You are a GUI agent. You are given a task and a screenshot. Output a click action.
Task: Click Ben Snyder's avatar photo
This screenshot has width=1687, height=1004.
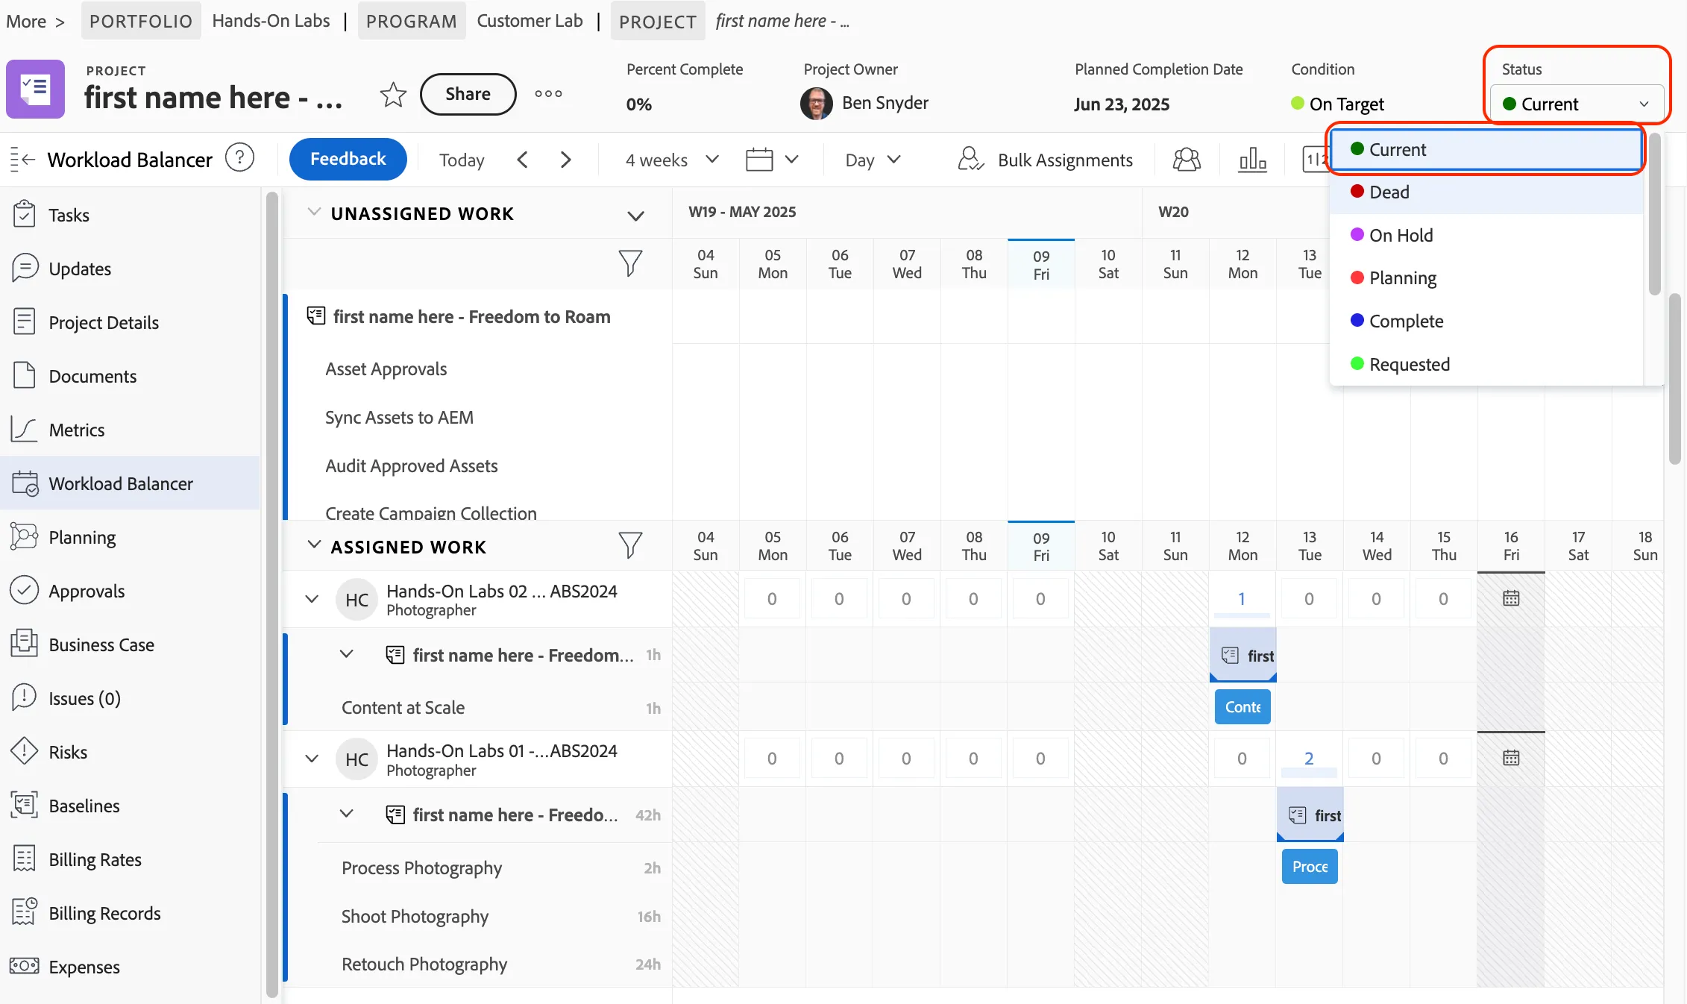click(x=817, y=103)
